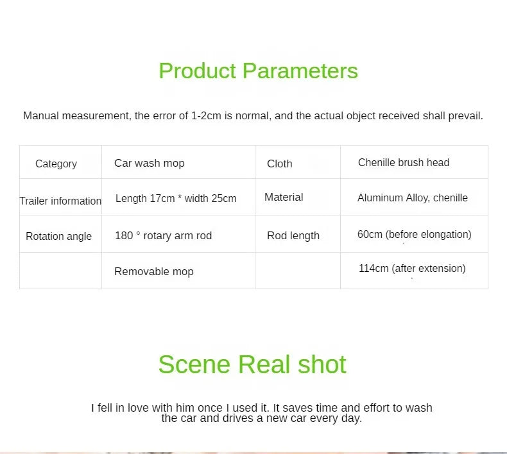The width and height of the screenshot is (507, 454).
Task: Click the empty cell below Rod length
Action: tap(297, 271)
